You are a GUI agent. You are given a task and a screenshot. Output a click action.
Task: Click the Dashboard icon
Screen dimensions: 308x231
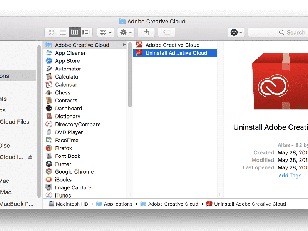click(49, 109)
